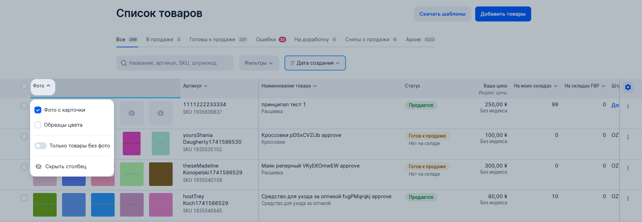Check the Образцы цвета checkbox
The width and height of the screenshot is (642, 222).
(38, 125)
